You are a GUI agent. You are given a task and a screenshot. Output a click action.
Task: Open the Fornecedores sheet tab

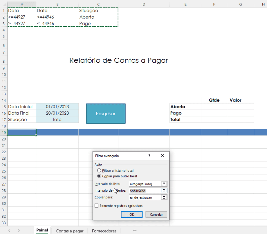click(x=104, y=231)
